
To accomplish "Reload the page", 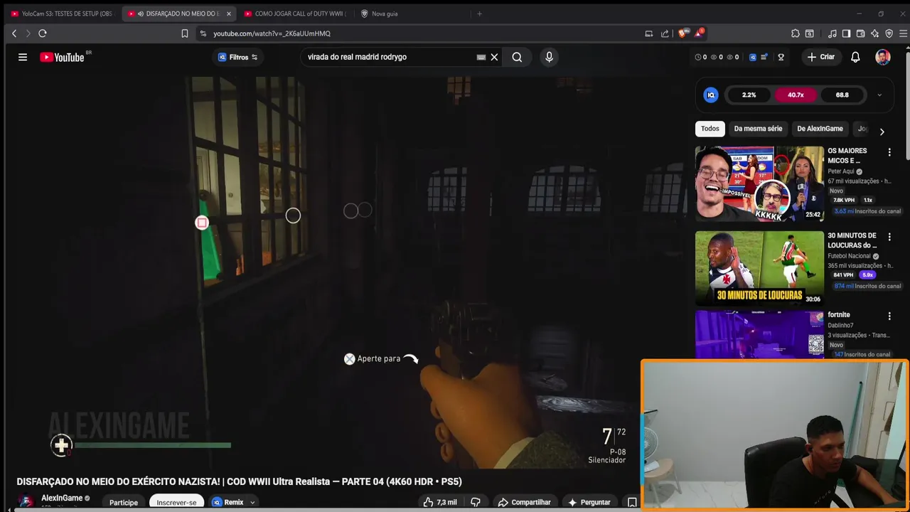I will (43, 33).
